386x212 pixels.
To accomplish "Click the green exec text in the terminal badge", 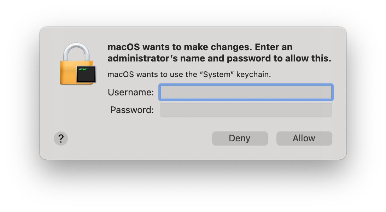I will pyautogui.click(x=83, y=69).
